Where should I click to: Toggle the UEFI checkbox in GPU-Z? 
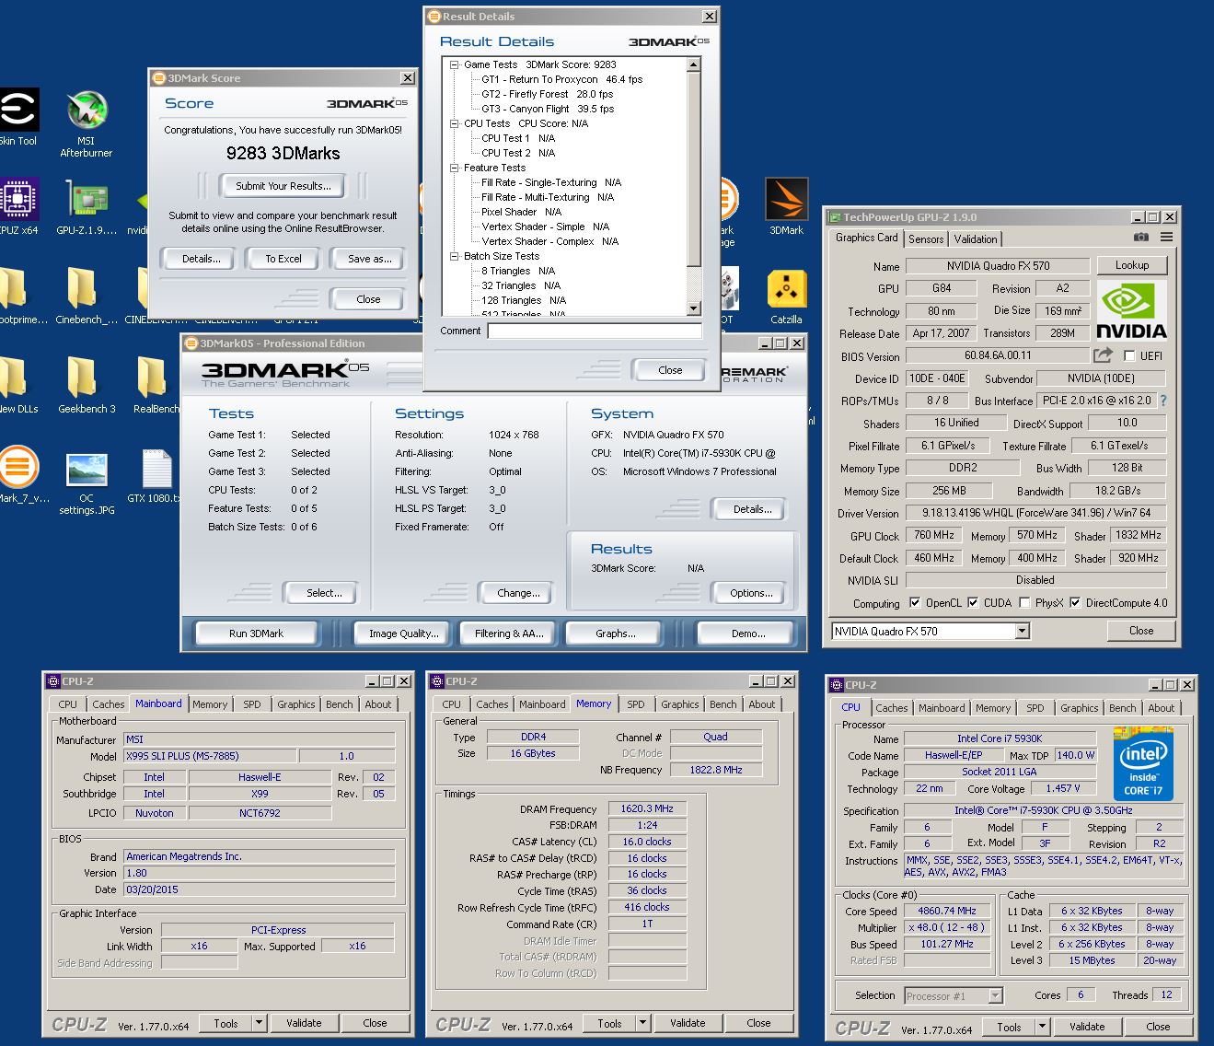tap(1129, 356)
